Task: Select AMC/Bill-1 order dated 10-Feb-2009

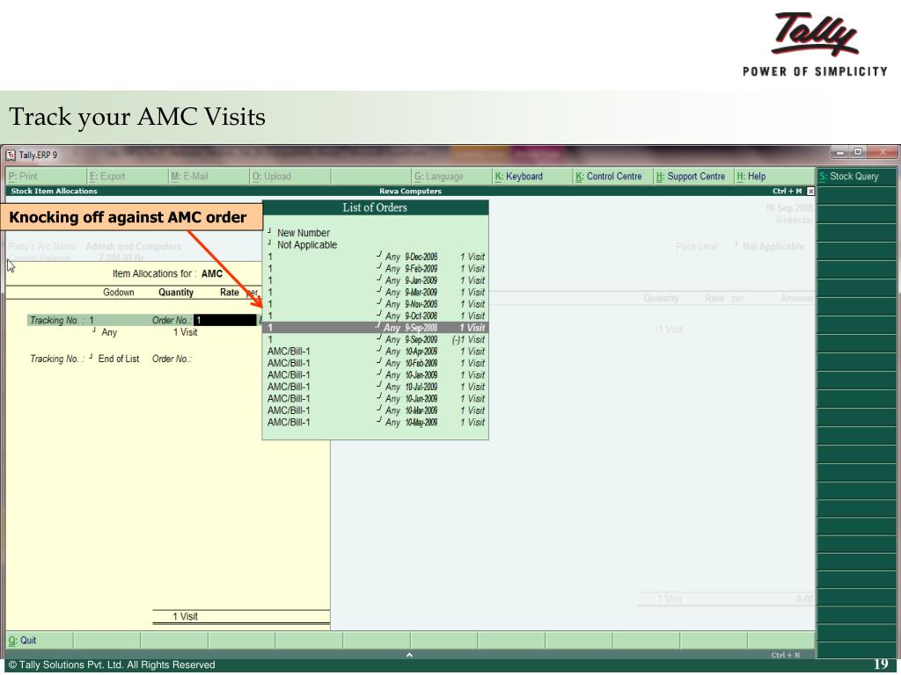Action: (x=376, y=363)
